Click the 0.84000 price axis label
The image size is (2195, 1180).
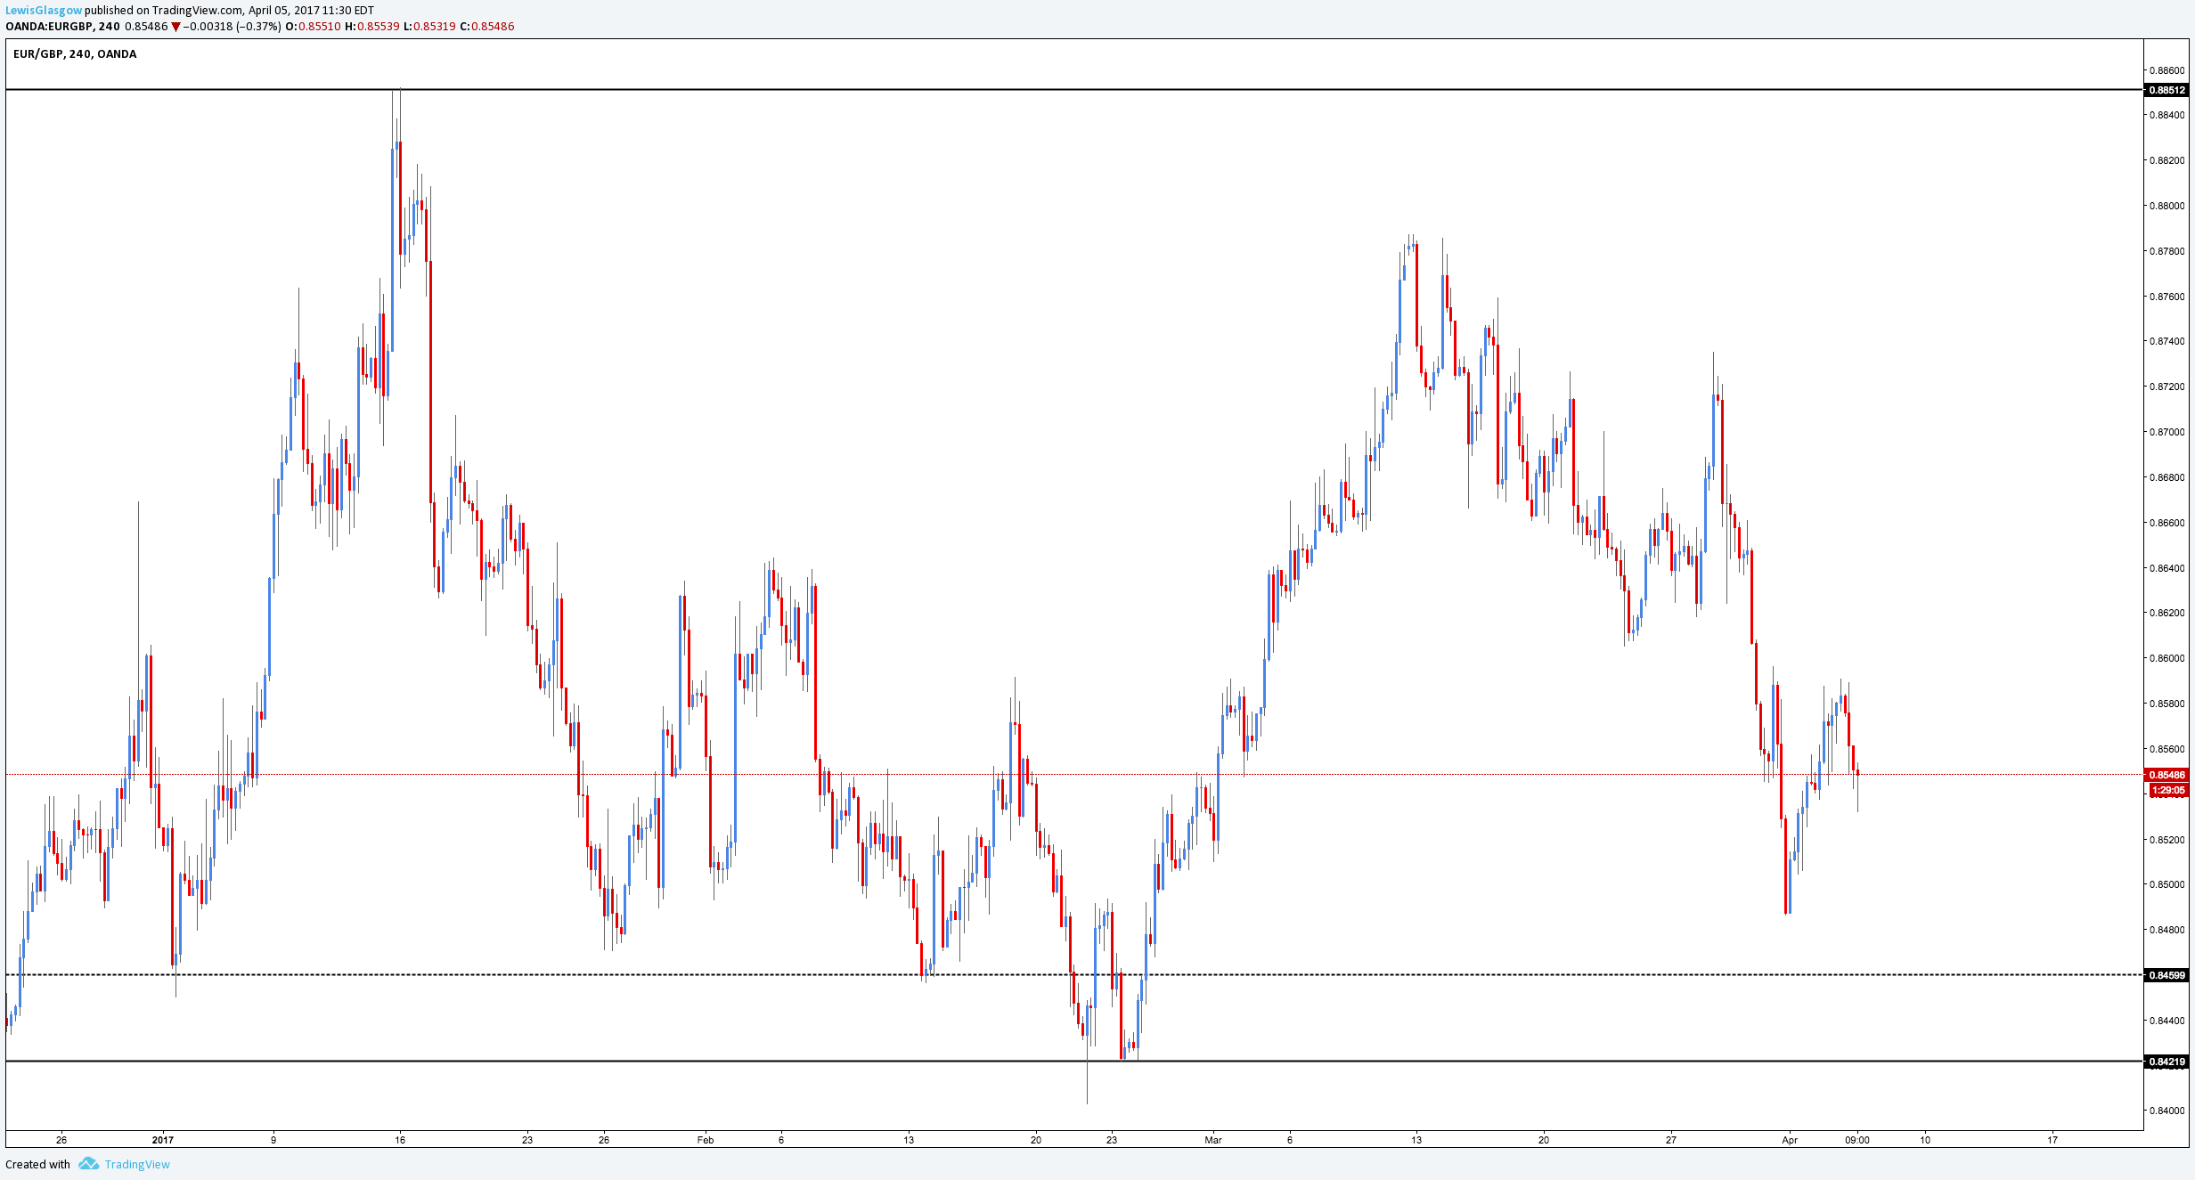tap(2166, 1111)
